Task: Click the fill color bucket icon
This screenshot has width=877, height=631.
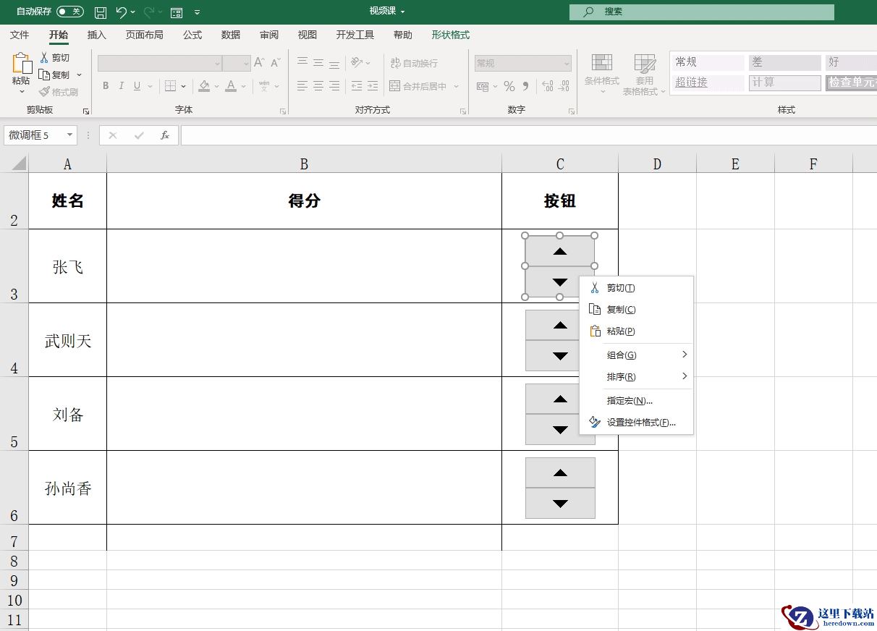Action: pyautogui.click(x=204, y=86)
